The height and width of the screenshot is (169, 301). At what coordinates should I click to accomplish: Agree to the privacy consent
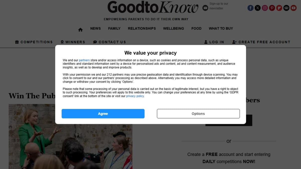(103, 114)
